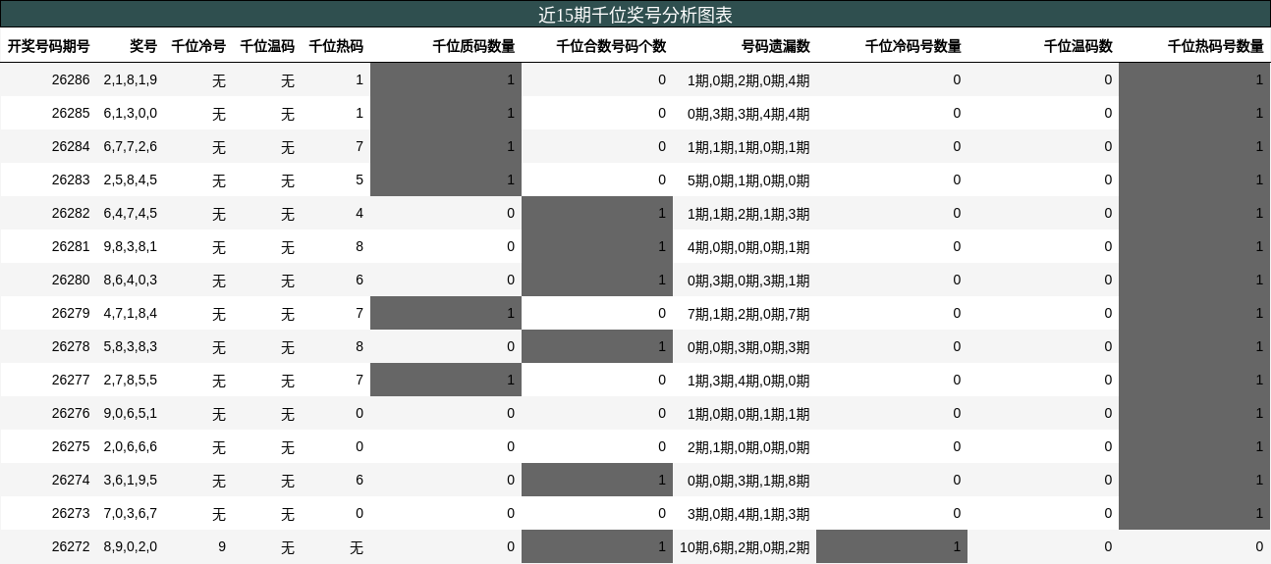Image resolution: width=1271 pixels, height=564 pixels.
Task: Select winning numbers 8,6,4,0,3
Action: pyautogui.click(x=131, y=280)
